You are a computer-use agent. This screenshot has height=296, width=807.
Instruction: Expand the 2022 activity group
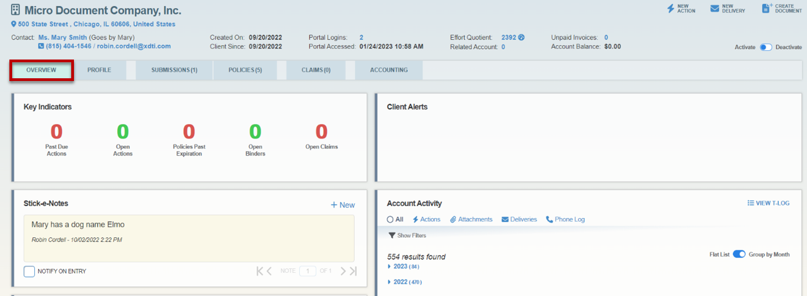tap(390, 282)
